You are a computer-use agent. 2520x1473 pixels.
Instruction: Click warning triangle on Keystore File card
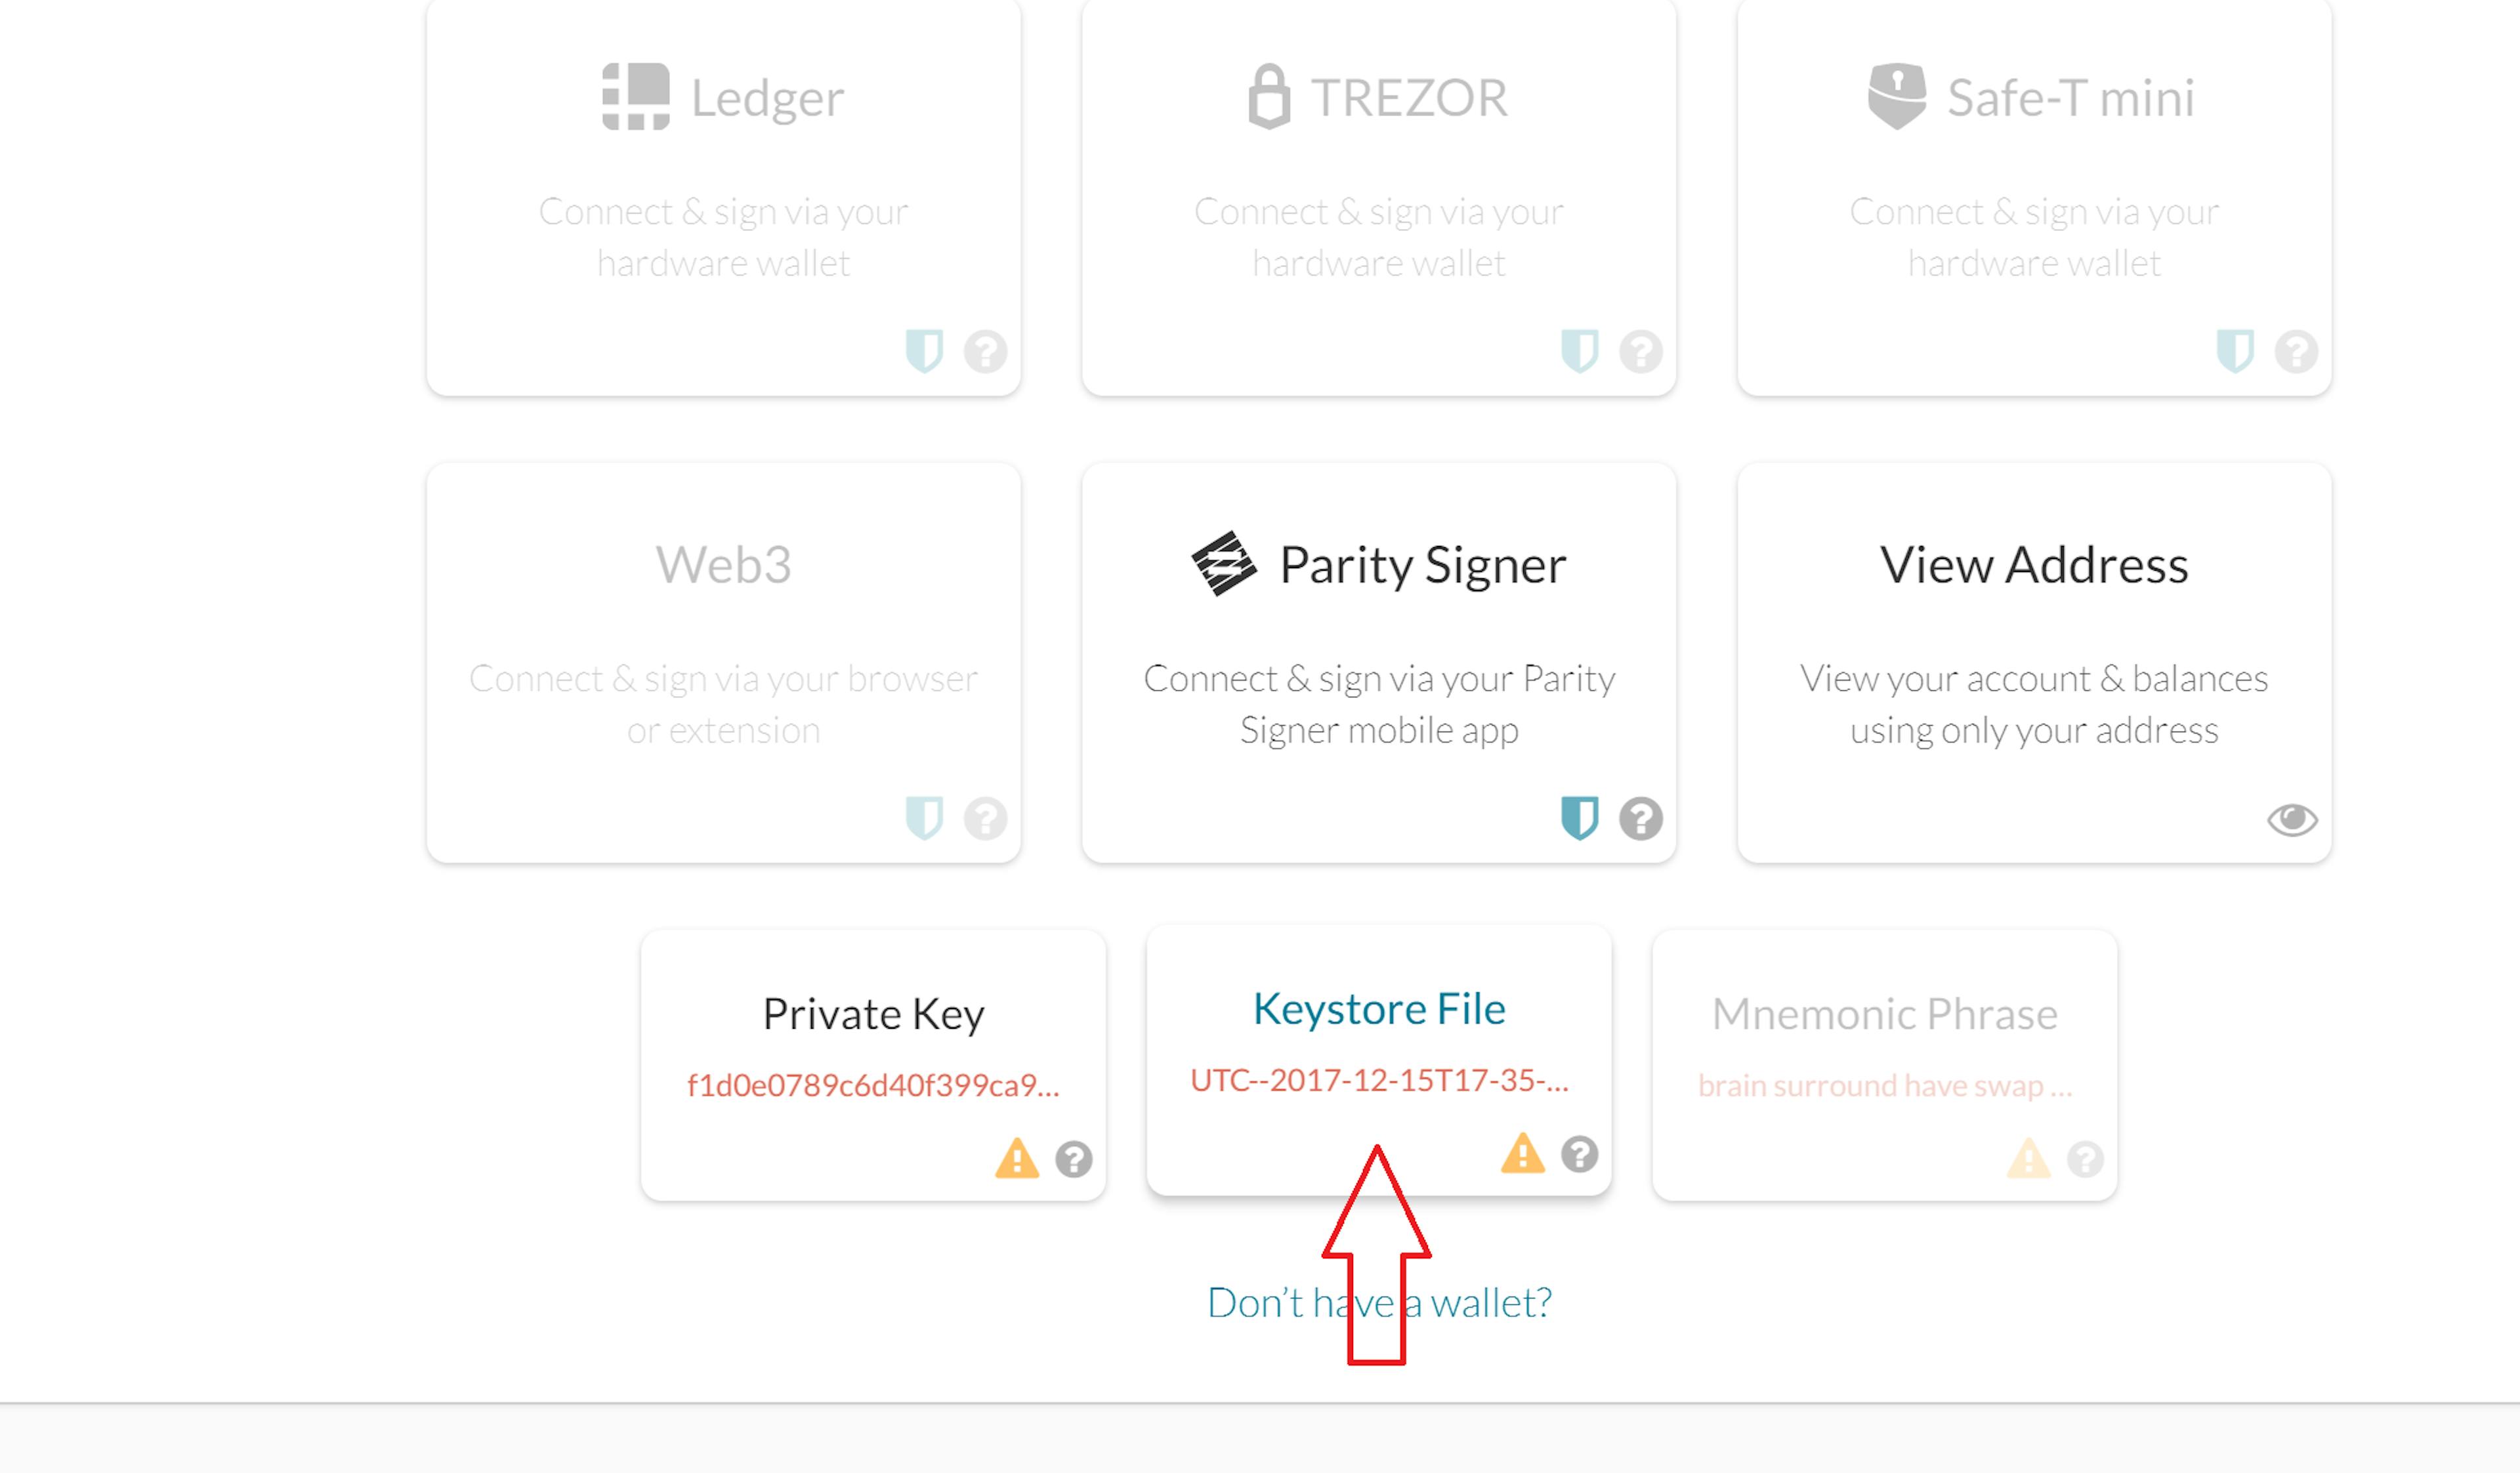click(x=1523, y=1153)
